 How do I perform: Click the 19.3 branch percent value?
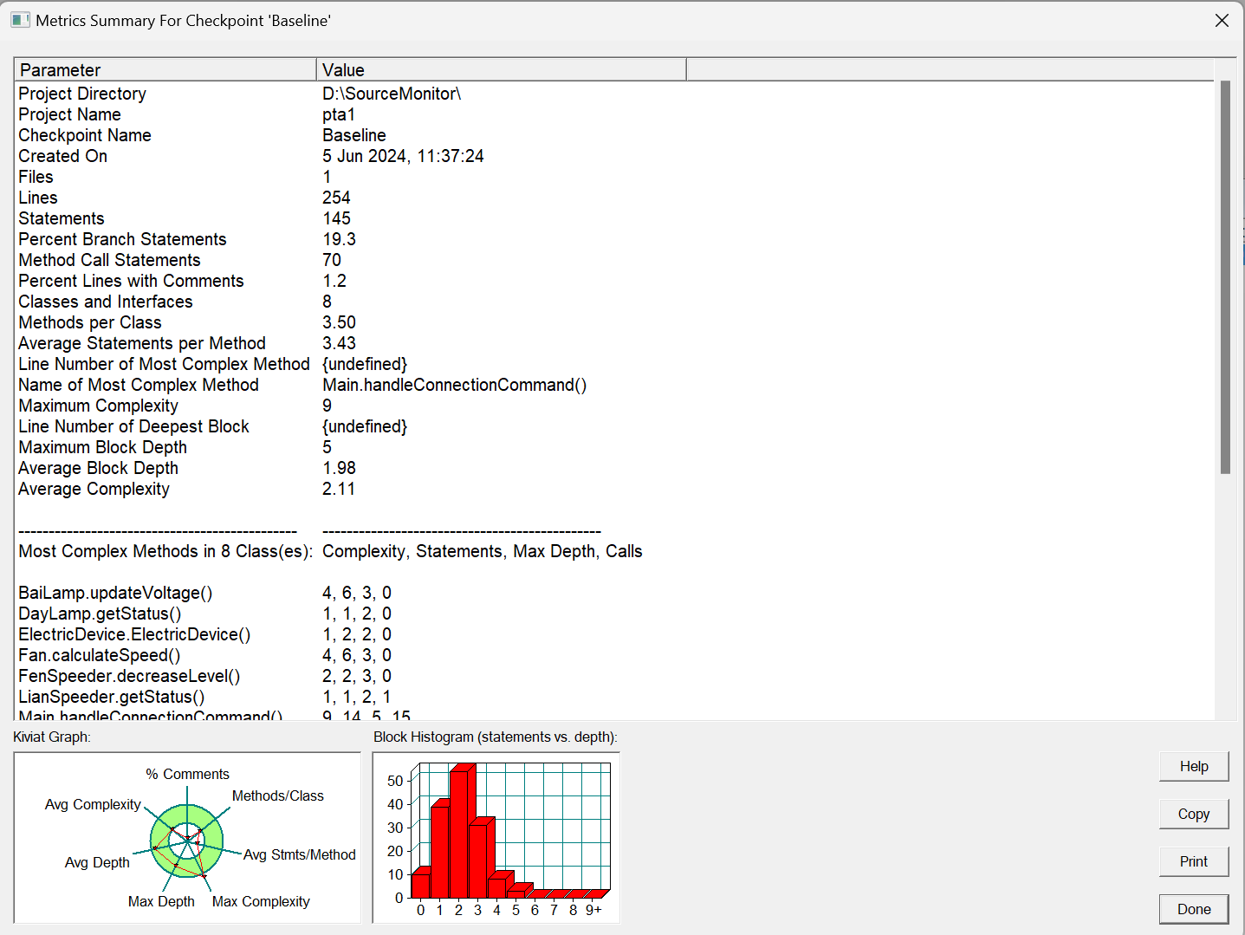pyautogui.click(x=339, y=239)
